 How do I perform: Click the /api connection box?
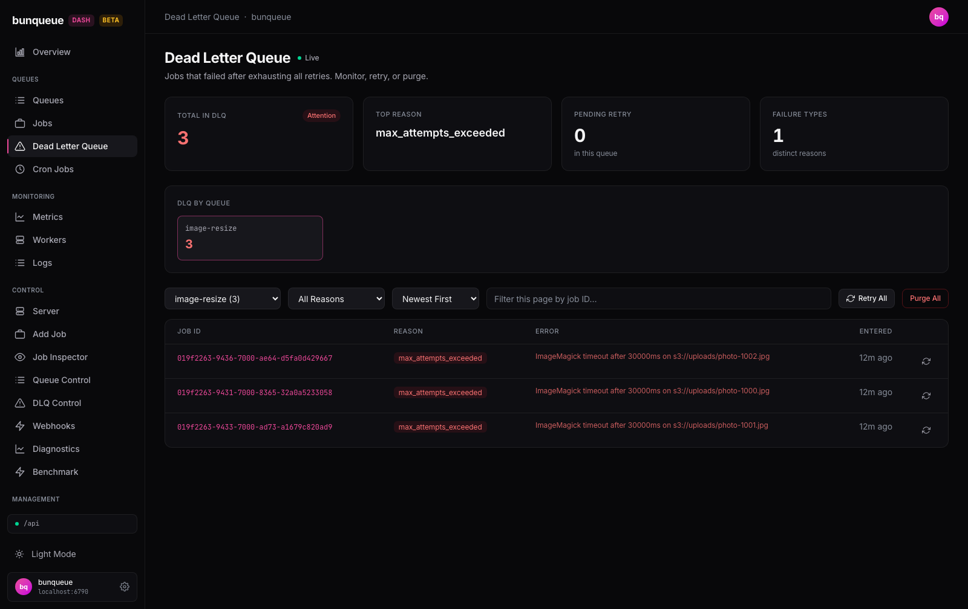(x=72, y=524)
